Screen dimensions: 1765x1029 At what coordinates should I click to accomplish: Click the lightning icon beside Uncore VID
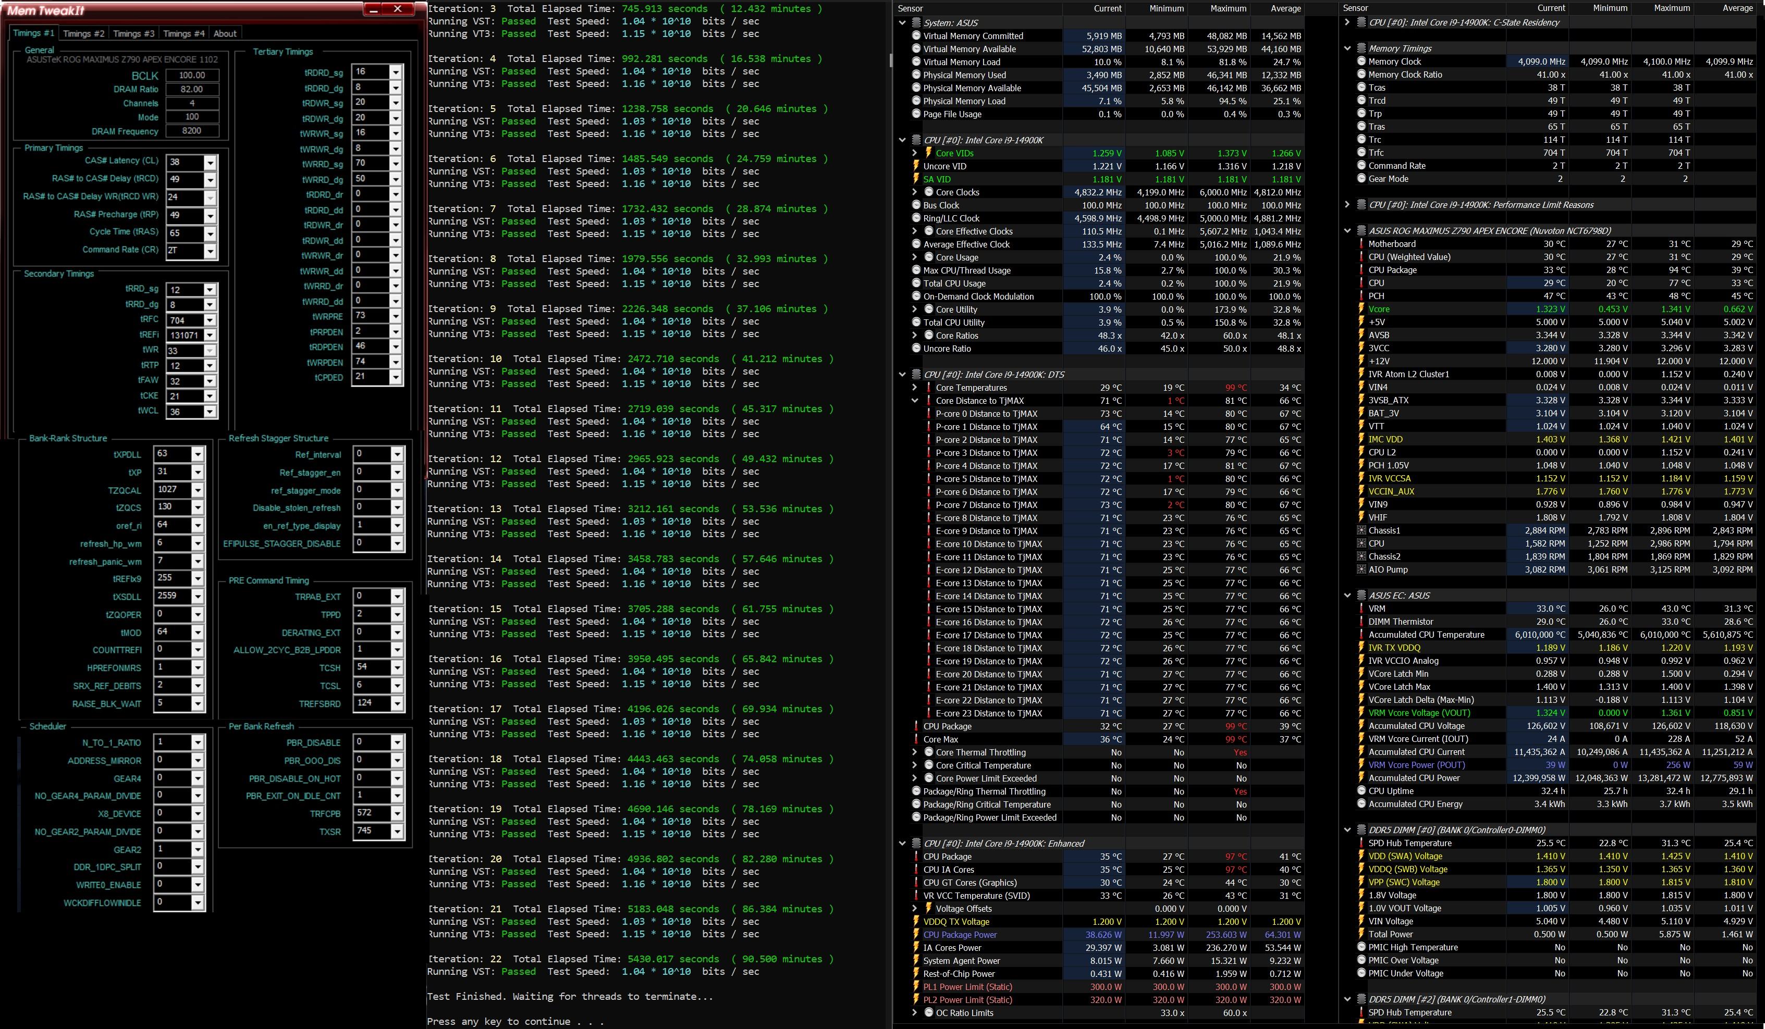point(915,166)
